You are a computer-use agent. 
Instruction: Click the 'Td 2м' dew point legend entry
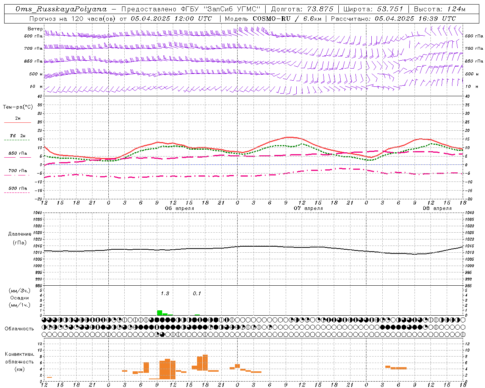click(17, 136)
